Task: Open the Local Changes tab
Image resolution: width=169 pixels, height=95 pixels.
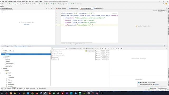Action: (5, 46)
